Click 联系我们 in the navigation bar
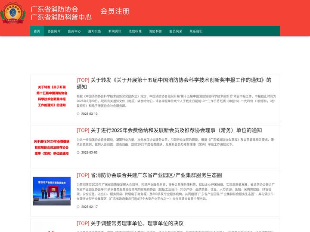310x232 pixels. pyautogui.click(x=196, y=31)
